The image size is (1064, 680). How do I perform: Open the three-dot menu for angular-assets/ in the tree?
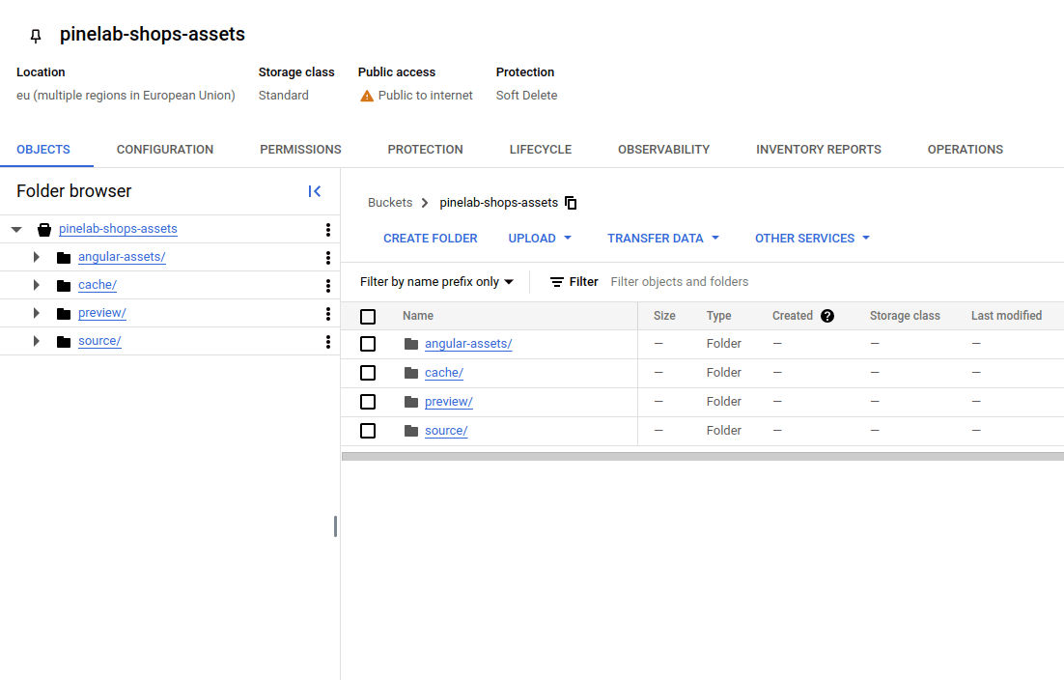point(327,257)
